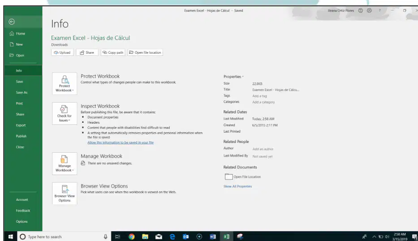Click the 'Add a category' field
This screenshot has width=418, height=241.
[263, 102]
